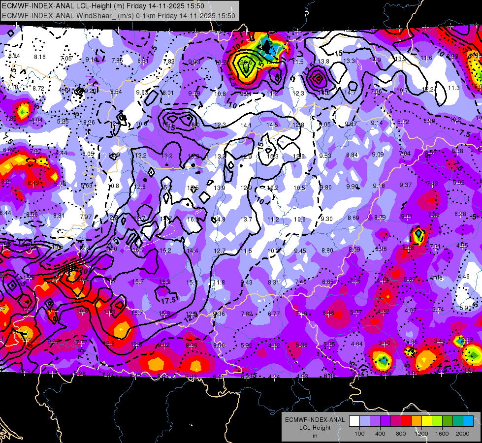Click the legend tick label 100
482x443 pixels.
pyautogui.click(x=359, y=434)
